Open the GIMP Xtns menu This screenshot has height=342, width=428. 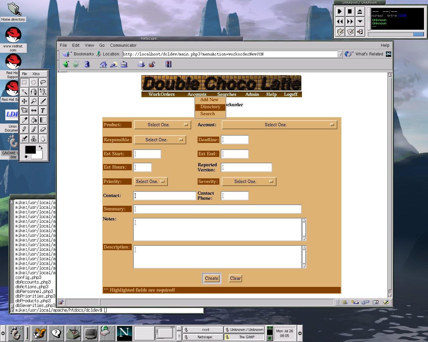pos(36,74)
